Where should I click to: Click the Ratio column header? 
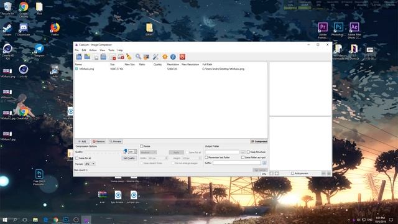click(x=142, y=65)
